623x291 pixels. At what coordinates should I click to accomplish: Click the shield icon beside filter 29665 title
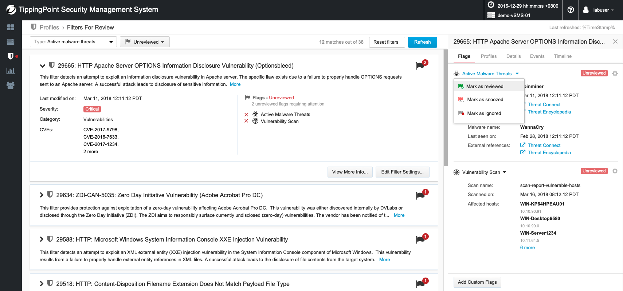point(52,65)
